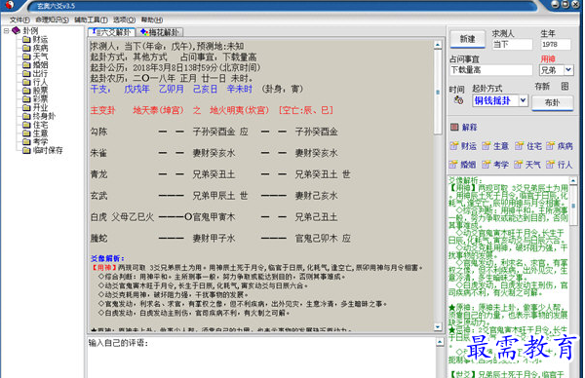Screen dimensions: 585x378
Task: Click the 婚姻 shortcut in right panel
Action: pos(462,165)
